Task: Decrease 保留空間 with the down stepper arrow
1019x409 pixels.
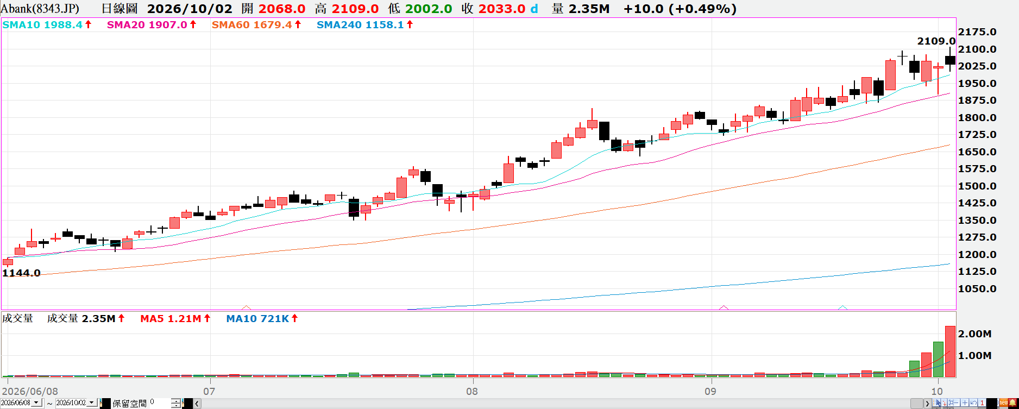Action: [176, 406]
